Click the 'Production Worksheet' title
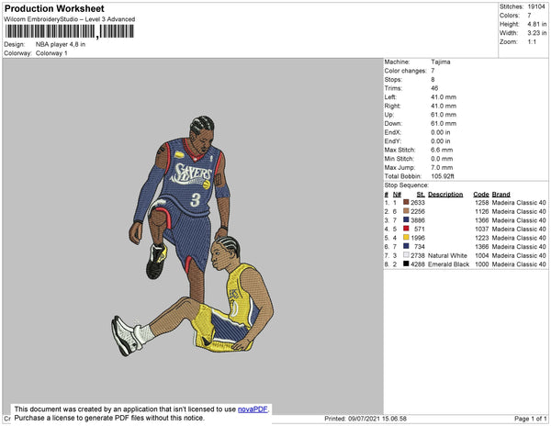This screenshot has width=551, height=426. click(x=54, y=9)
